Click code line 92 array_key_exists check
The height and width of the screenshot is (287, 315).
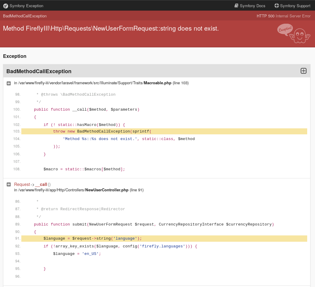pos(120,246)
